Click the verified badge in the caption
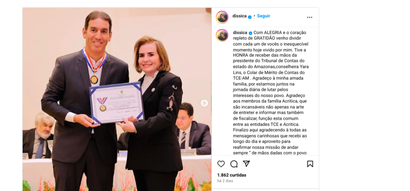Image resolution: width=410 pixels, height=191 pixels. (250, 33)
